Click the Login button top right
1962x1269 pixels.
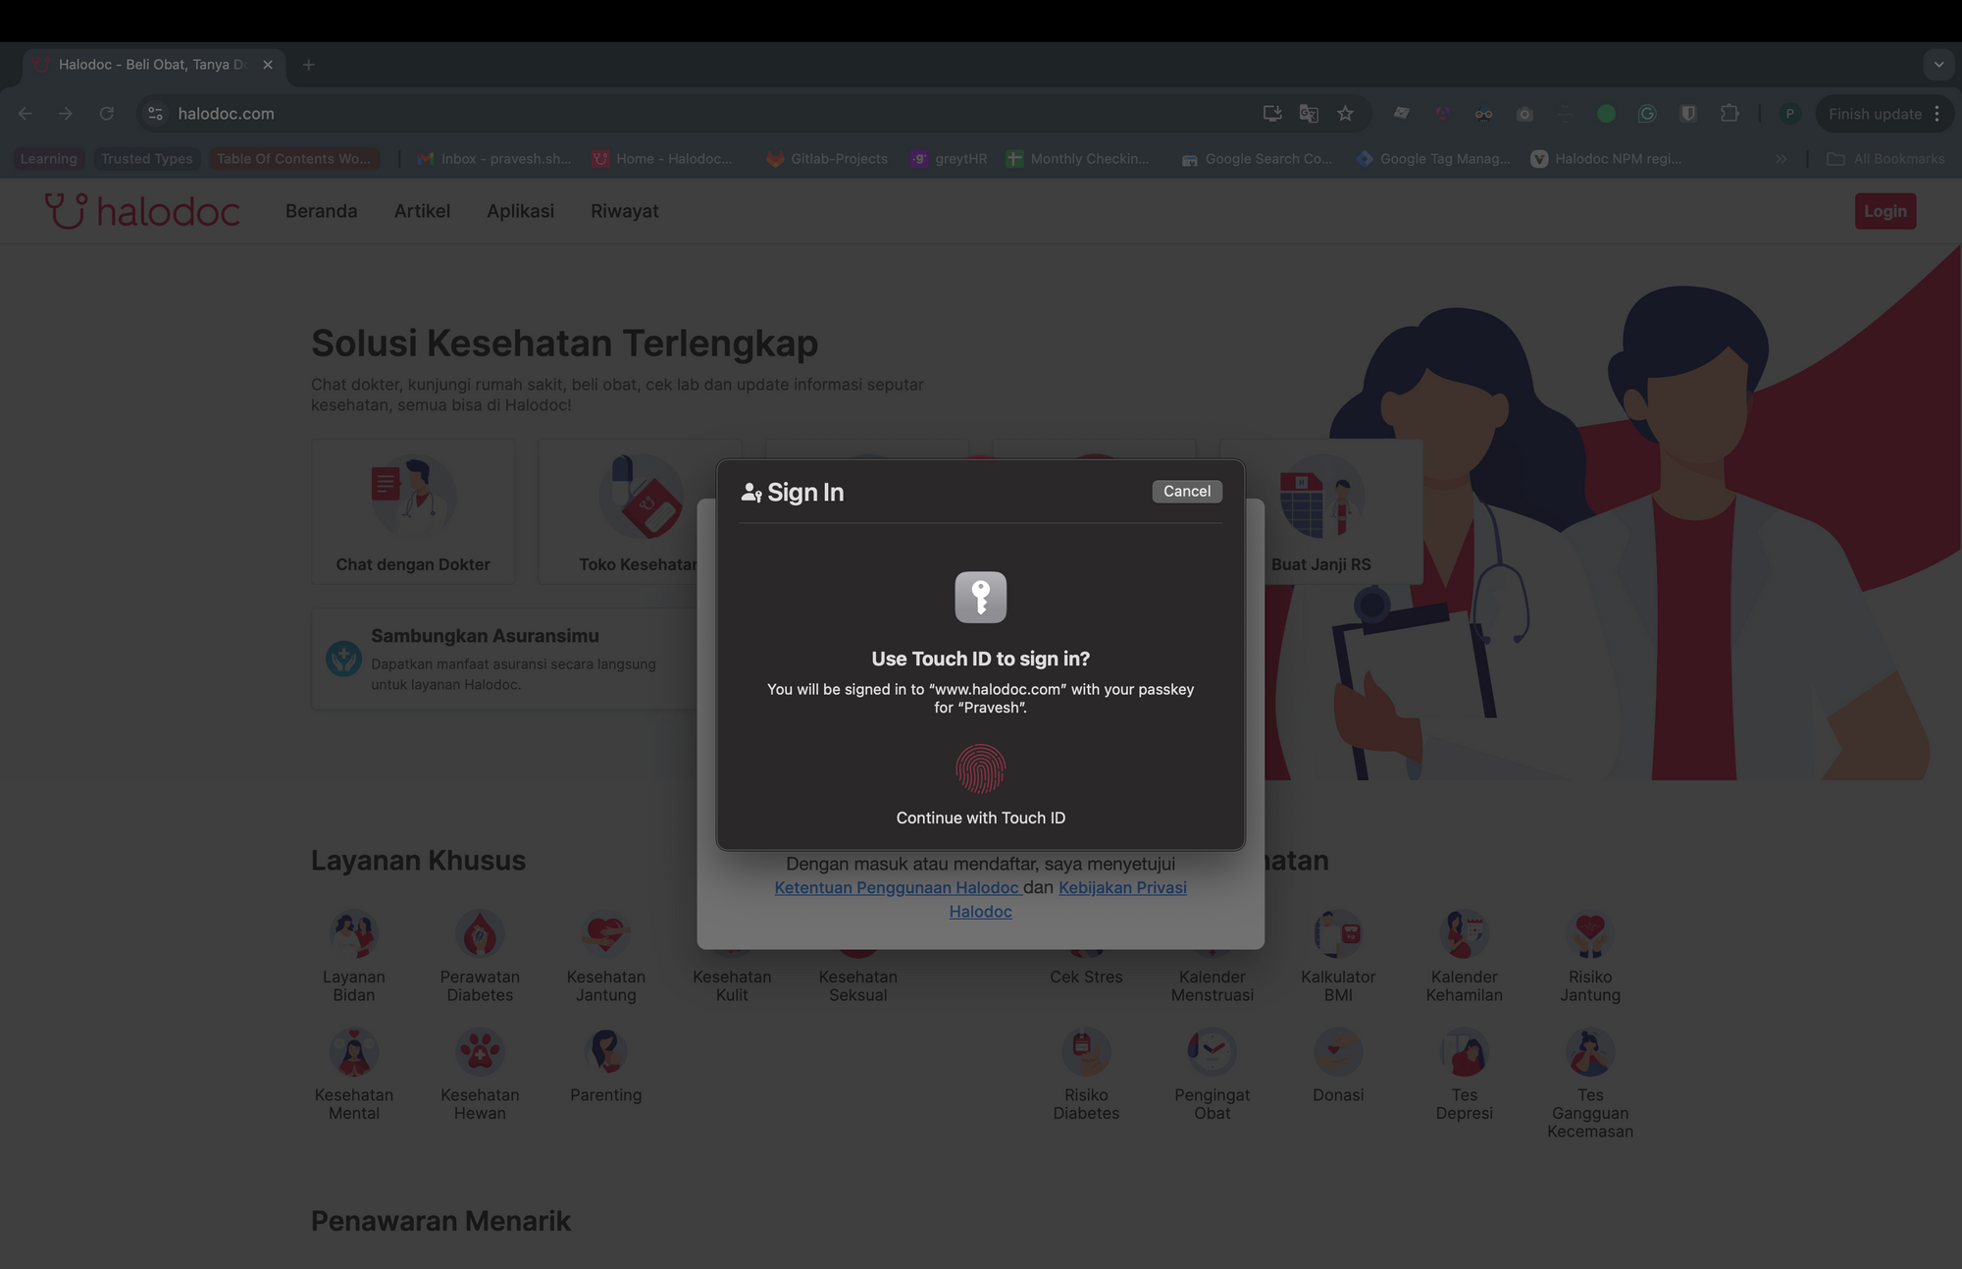coord(1885,210)
